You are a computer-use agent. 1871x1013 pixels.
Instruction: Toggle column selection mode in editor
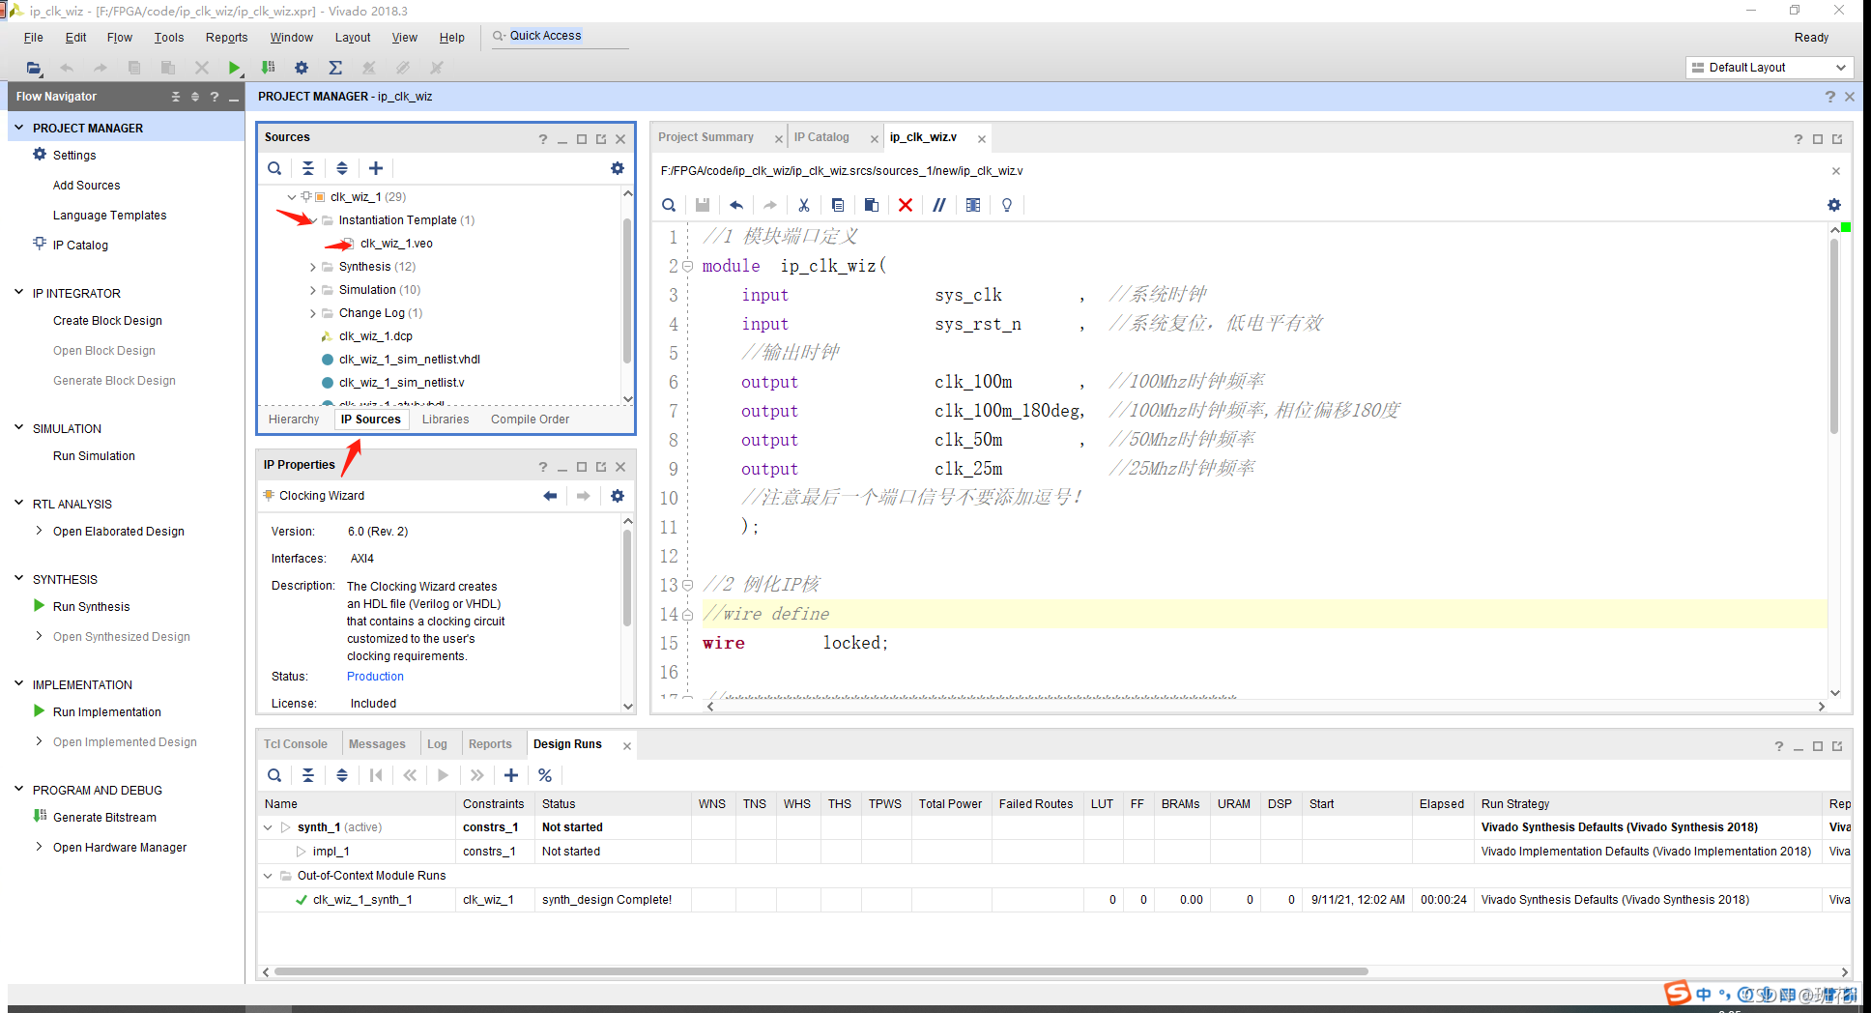(x=973, y=205)
